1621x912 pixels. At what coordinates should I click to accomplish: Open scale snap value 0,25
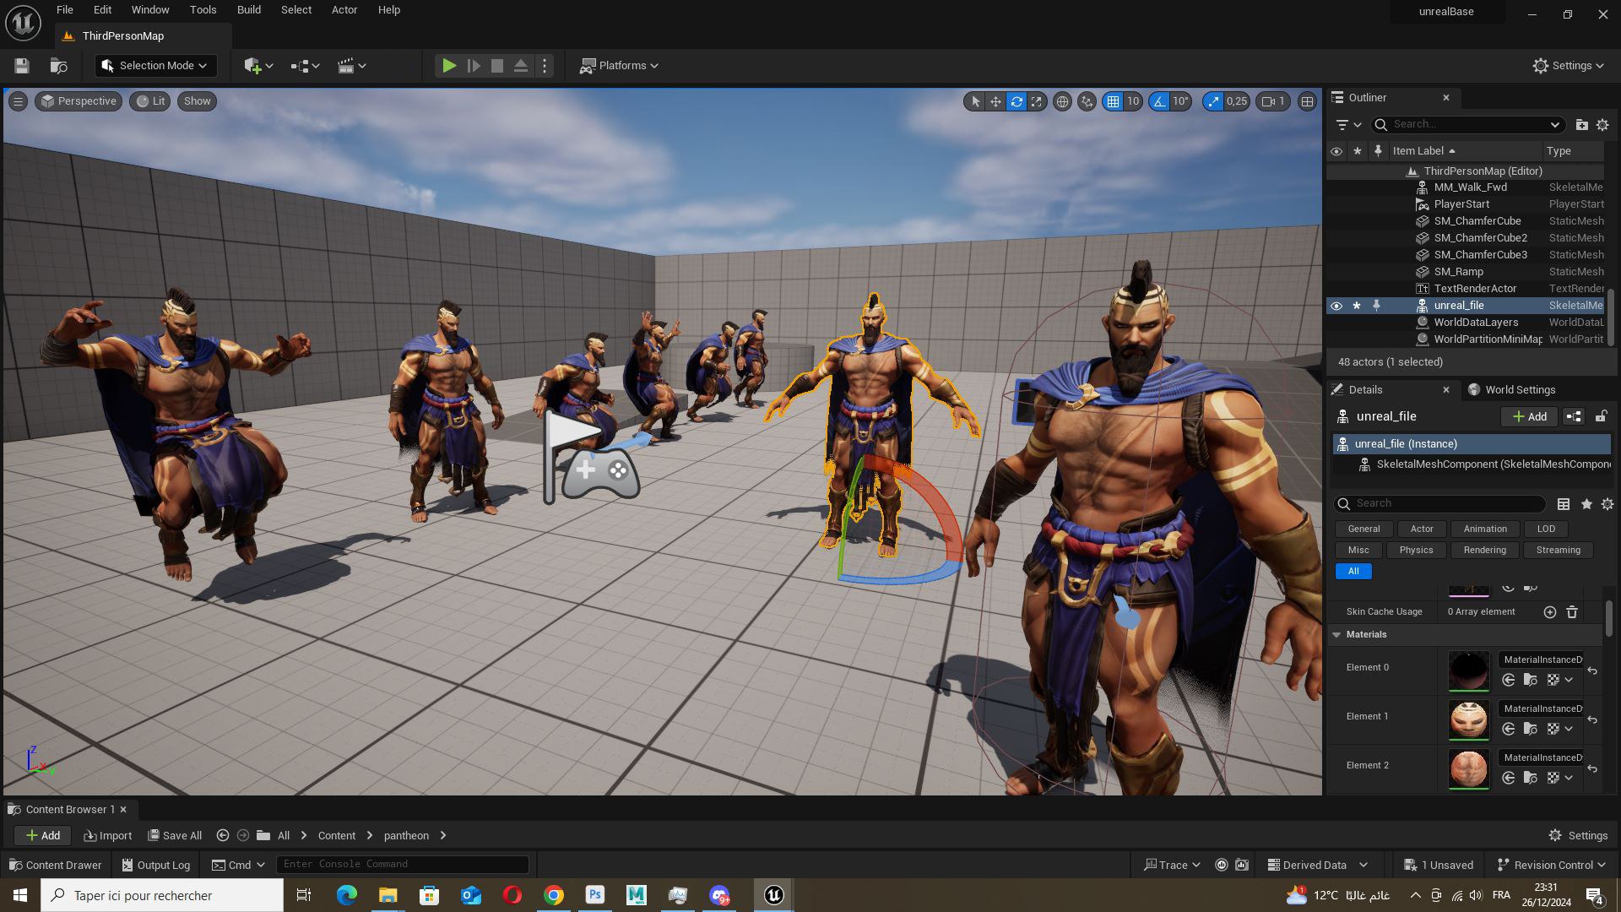[1237, 101]
